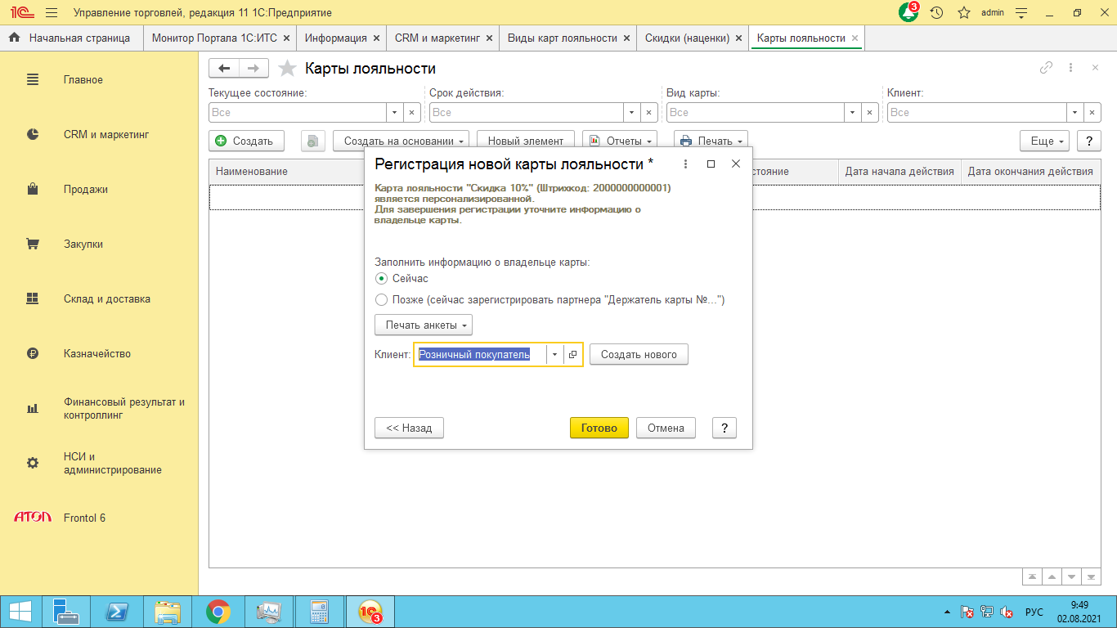Click the Отмена button
The width and height of the screenshot is (1117, 628).
click(x=666, y=428)
